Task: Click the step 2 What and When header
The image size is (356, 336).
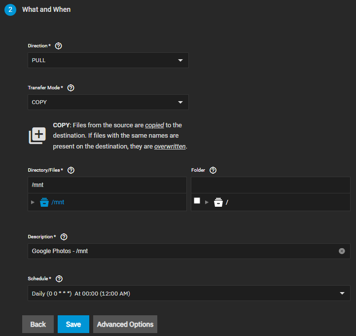Action: point(46,9)
